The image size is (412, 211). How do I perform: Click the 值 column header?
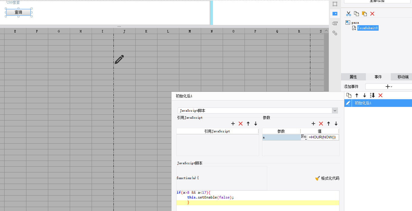pos(320,131)
